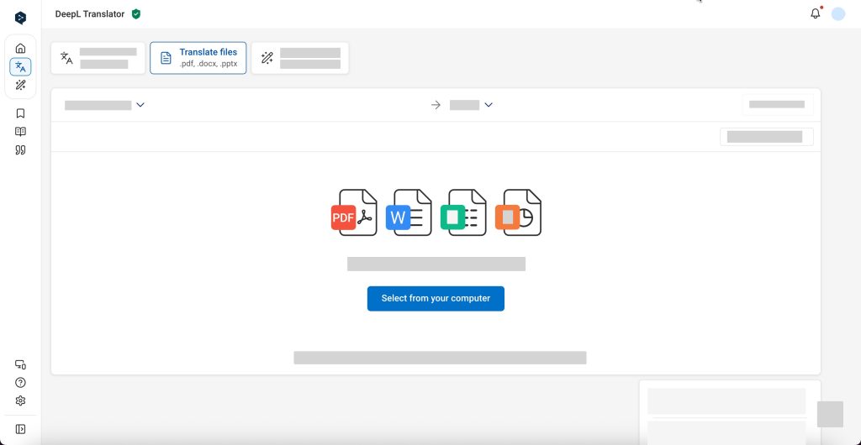Viewport: 861px width, 445px height.
Task: Expand the target language dropdown
Action: (471, 105)
